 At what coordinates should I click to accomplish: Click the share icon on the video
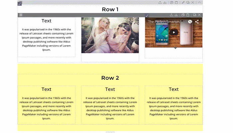(x=197, y=22)
